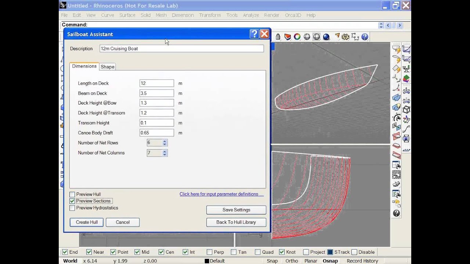Screen dimensions: 470x264
Task: Enable the Perp osnap checkbox
Action: pos(209,252)
